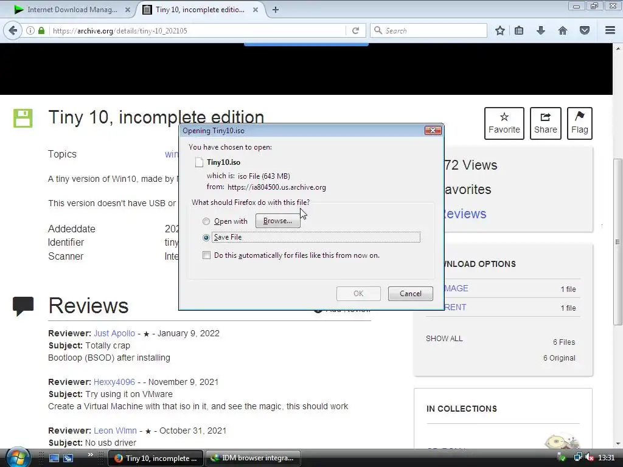The width and height of the screenshot is (623, 467).
Task: Cancel the download dialog
Action: pos(411,294)
